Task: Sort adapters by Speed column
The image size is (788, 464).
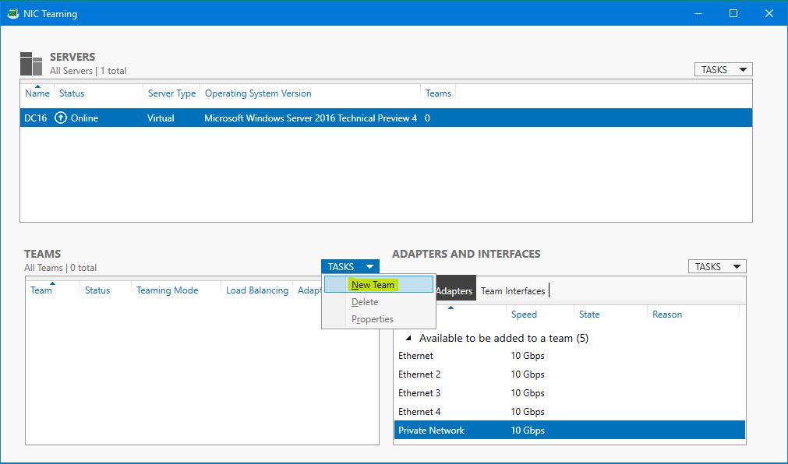Action: pyautogui.click(x=524, y=315)
